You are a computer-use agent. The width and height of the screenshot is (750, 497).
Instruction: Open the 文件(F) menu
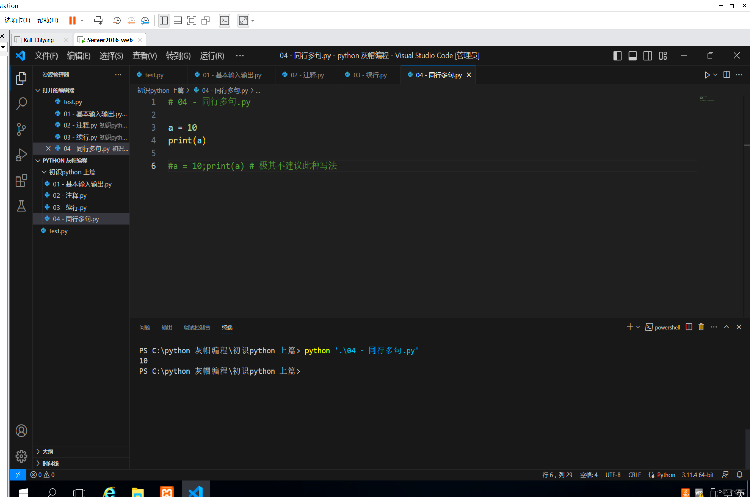click(x=46, y=56)
